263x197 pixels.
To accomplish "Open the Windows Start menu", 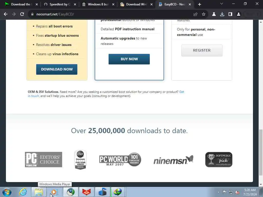I will tap(7, 192).
